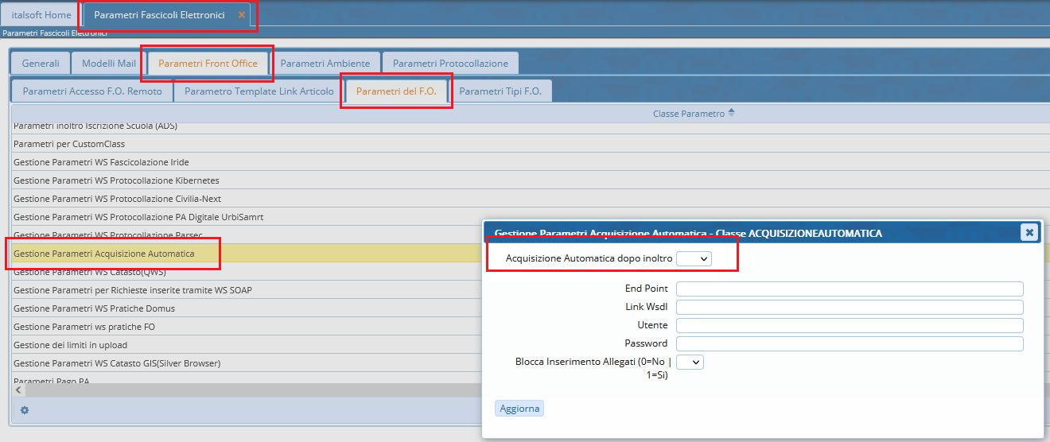Image resolution: width=1050 pixels, height=442 pixels.
Task: Sort by Classe Parametro column arrow
Action: (x=731, y=114)
